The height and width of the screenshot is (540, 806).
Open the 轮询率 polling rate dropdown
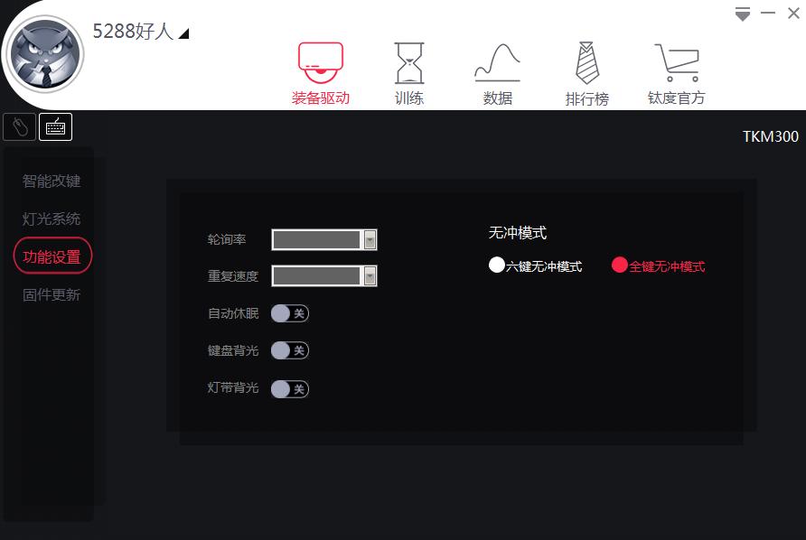370,239
